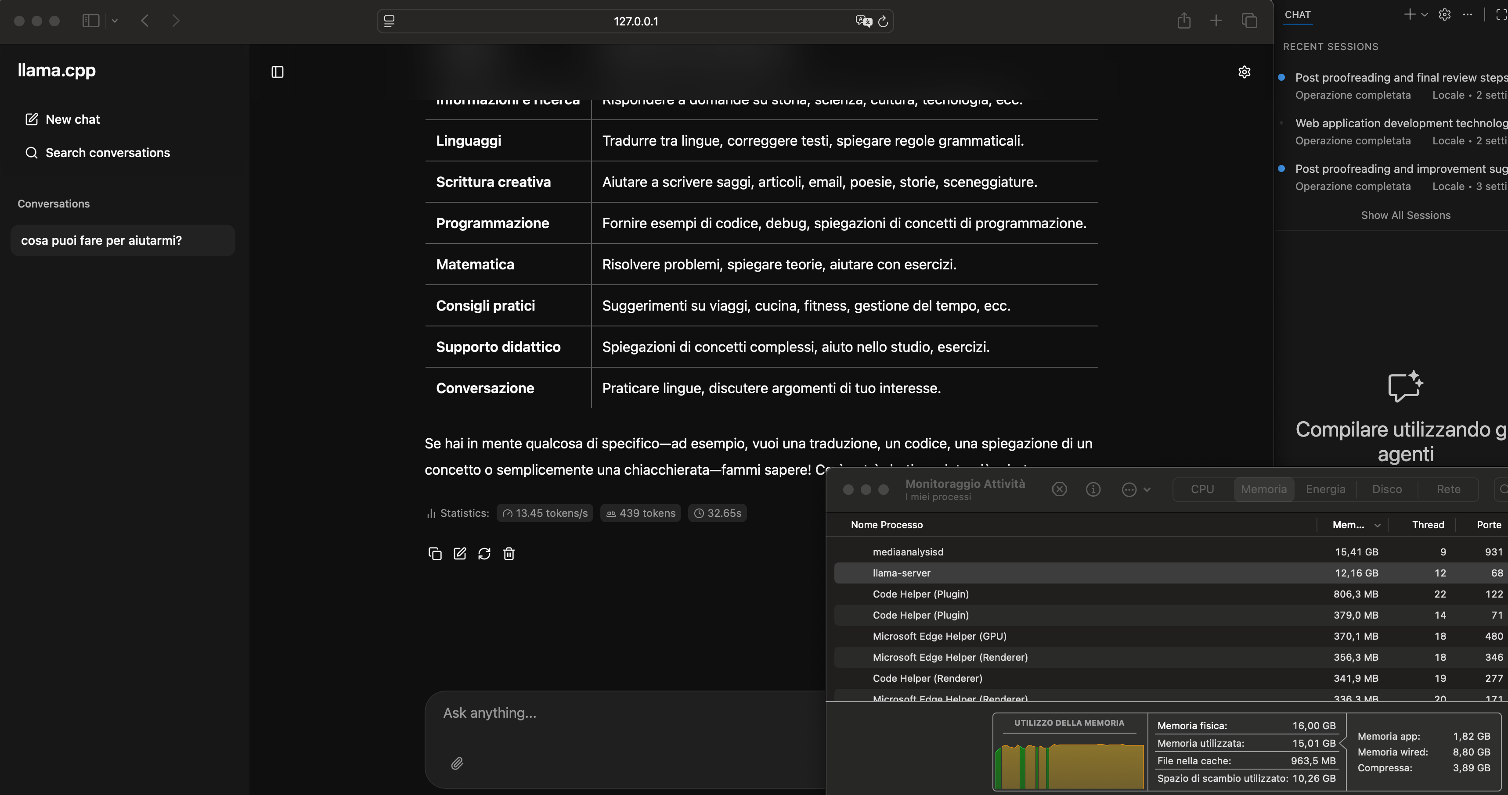Delete the message with trash icon

point(509,553)
